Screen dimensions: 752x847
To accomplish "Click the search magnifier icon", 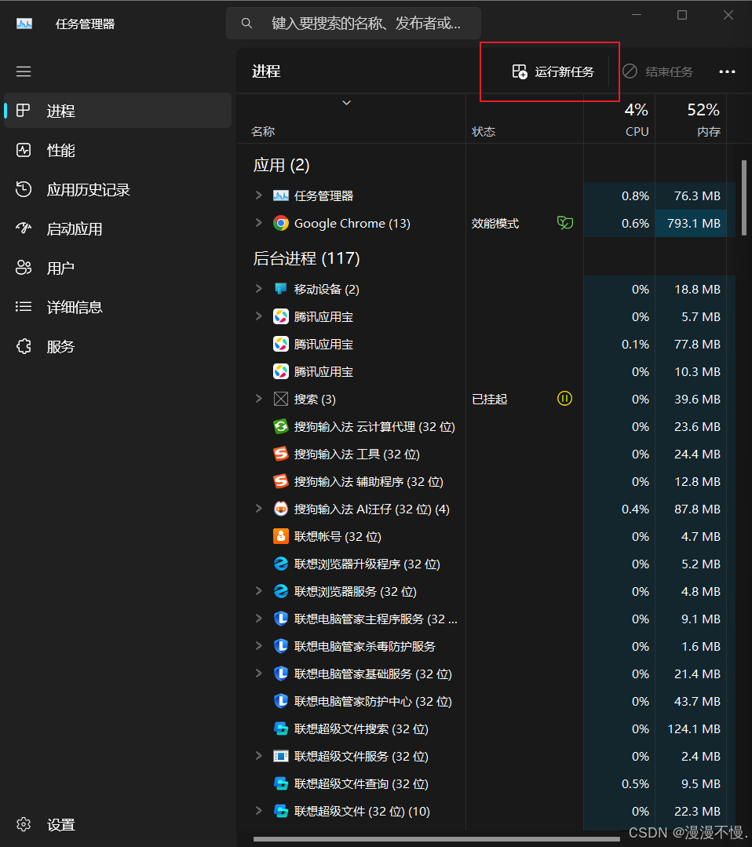I will (246, 24).
